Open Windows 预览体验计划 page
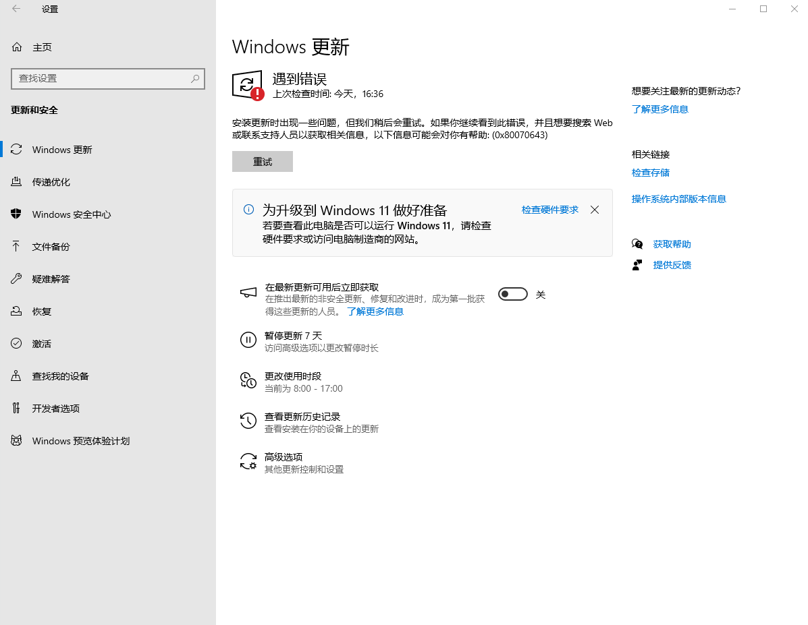The image size is (808, 625). point(108,441)
